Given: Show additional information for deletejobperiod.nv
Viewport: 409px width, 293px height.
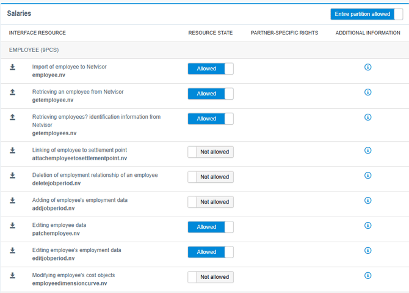Looking at the screenshot, I should (x=367, y=176).
